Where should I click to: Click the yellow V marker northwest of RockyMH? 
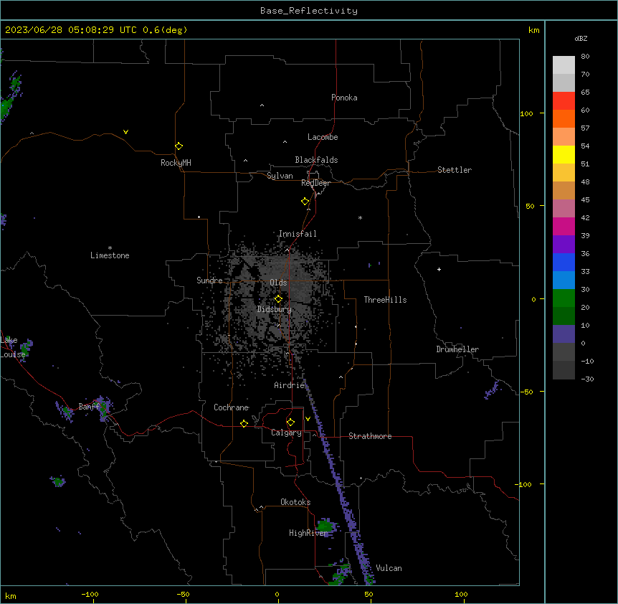click(x=125, y=132)
